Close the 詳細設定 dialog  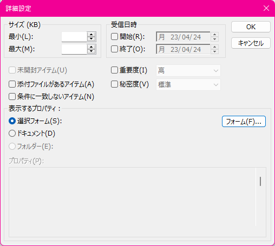click(266, 8)
